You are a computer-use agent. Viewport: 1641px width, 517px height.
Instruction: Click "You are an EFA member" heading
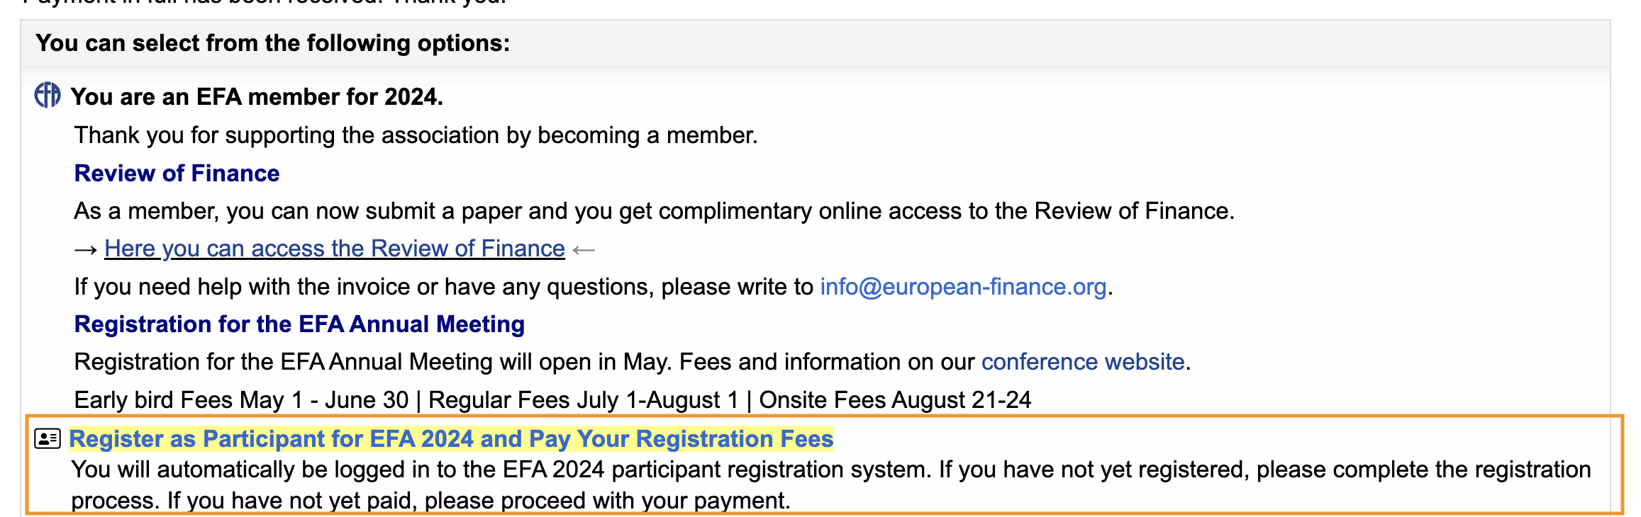coord(257,97)
